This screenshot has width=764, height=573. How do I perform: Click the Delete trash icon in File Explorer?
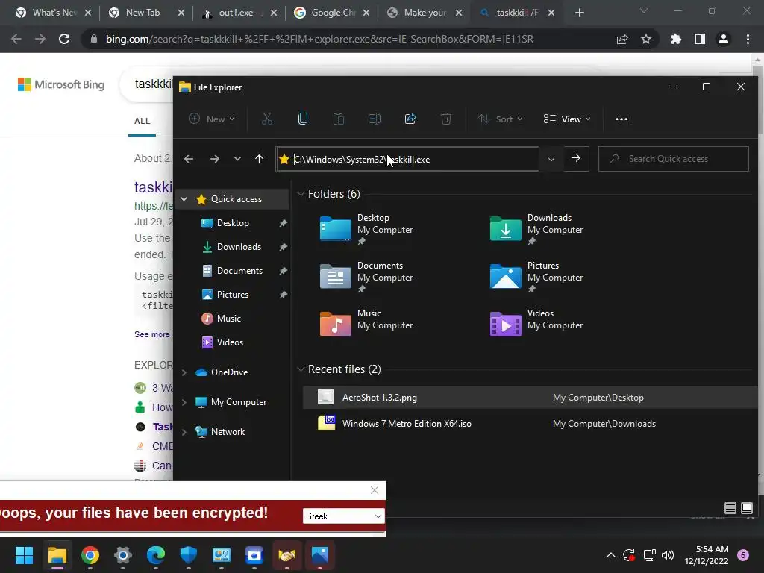pyautogui.click(x=446, y=119)
